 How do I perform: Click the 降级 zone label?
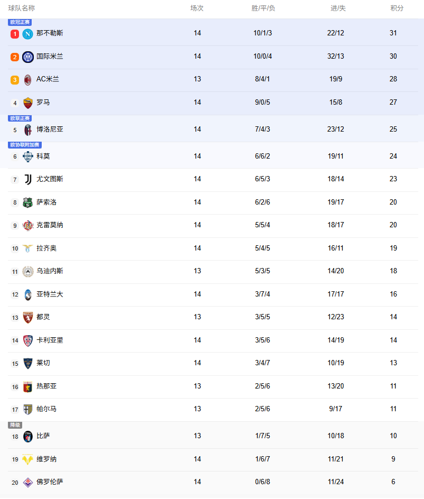[15, 425]
